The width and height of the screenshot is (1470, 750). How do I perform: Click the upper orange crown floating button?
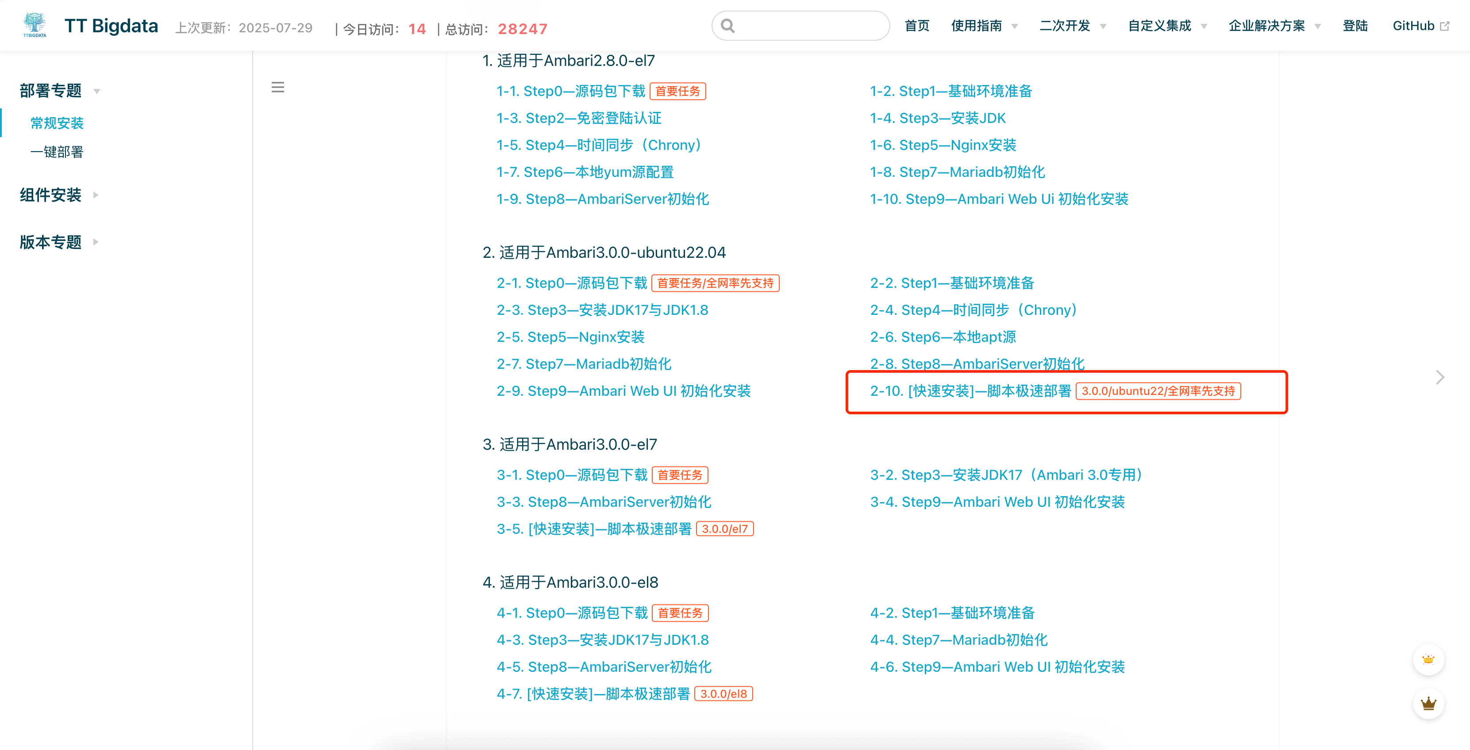click(x=1428, y=659)
